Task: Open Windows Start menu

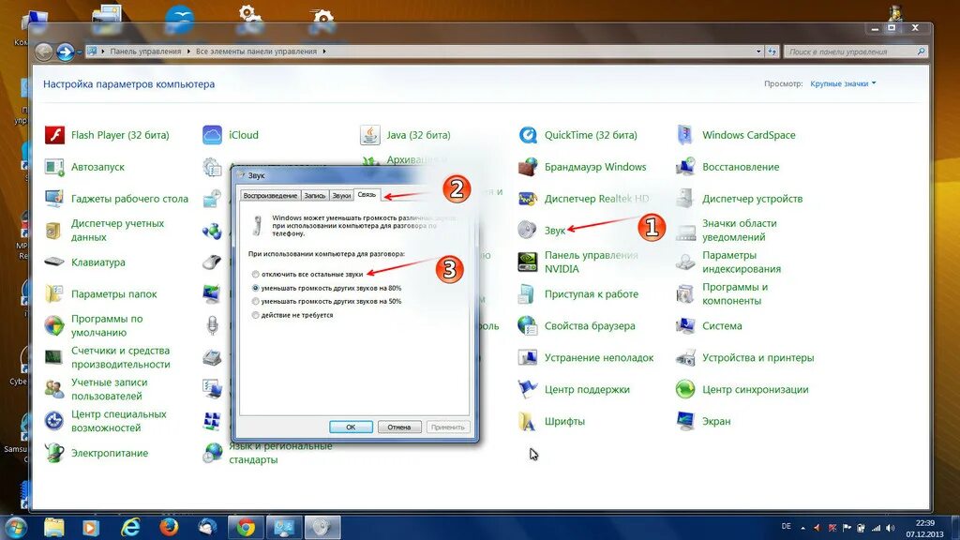Action: [15, 527]
